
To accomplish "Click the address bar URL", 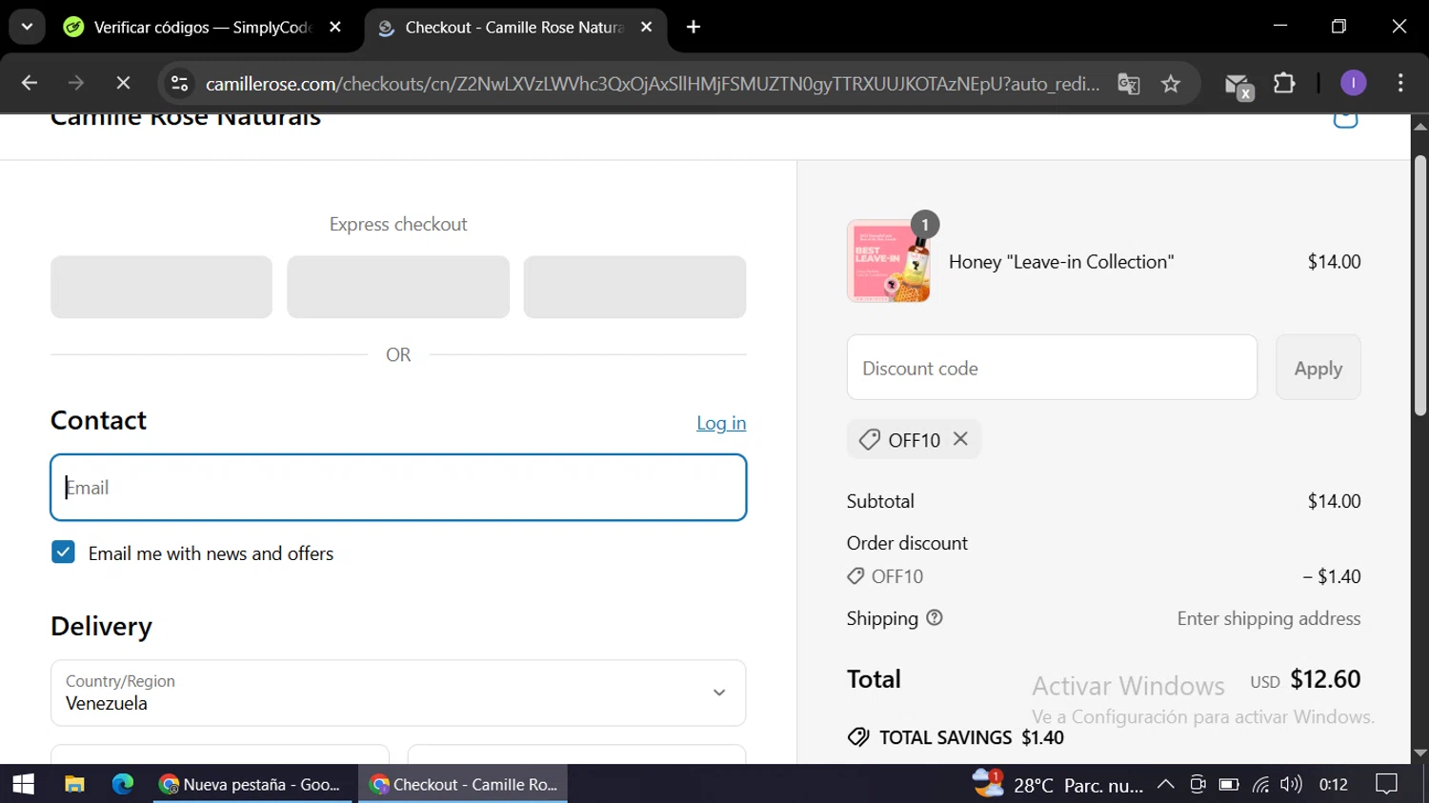I will (653, 84).
